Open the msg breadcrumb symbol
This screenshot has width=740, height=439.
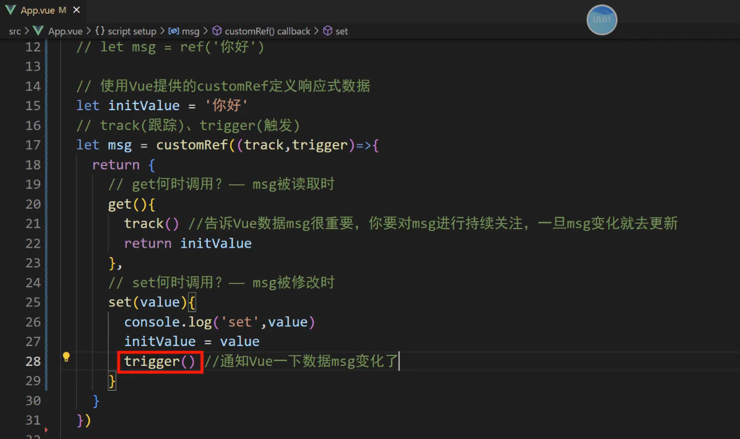[x=191, y=31]
